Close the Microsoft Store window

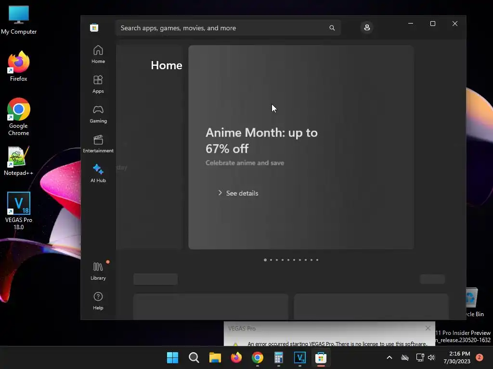coord(454,24)
